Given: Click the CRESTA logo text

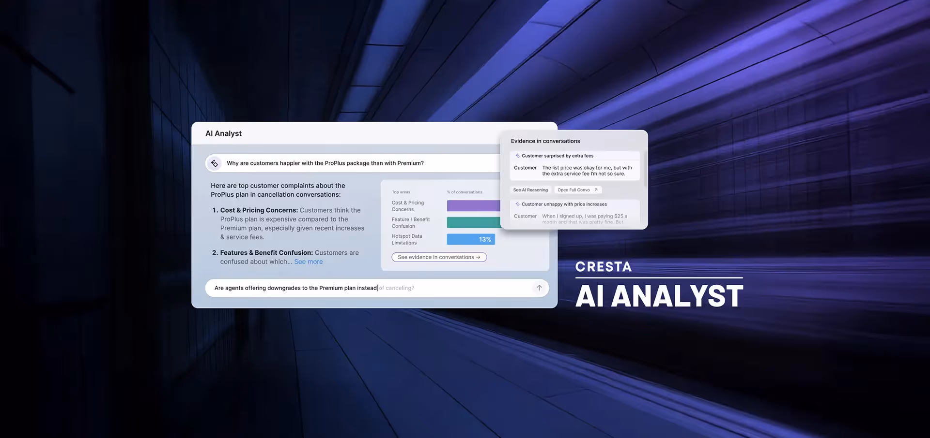Looking at the screenshot, I should tap(604, 267).
